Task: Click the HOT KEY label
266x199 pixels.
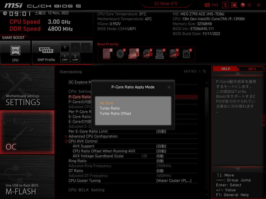Action: 190,72
